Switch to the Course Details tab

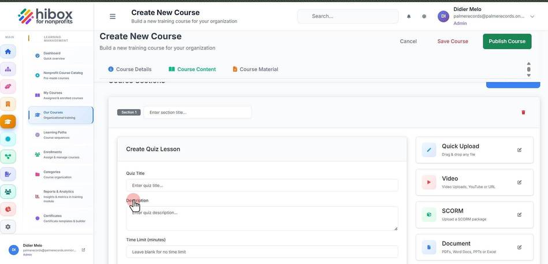(130, 69)
